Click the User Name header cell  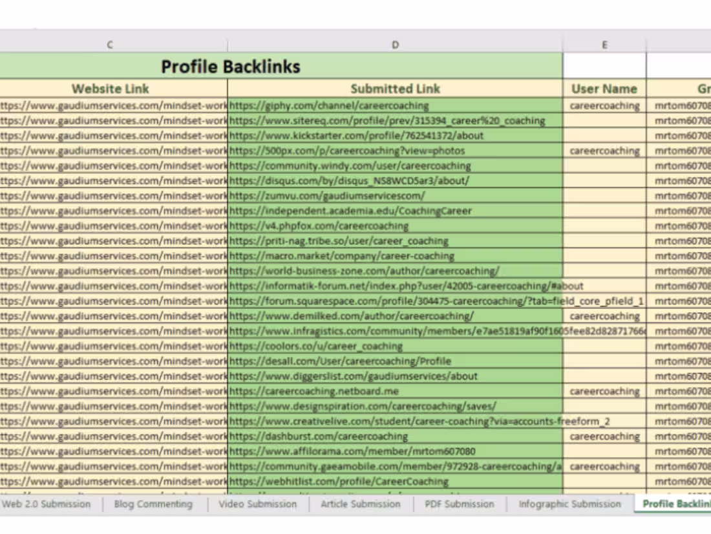pyautogui.click(x=604, y=89)
